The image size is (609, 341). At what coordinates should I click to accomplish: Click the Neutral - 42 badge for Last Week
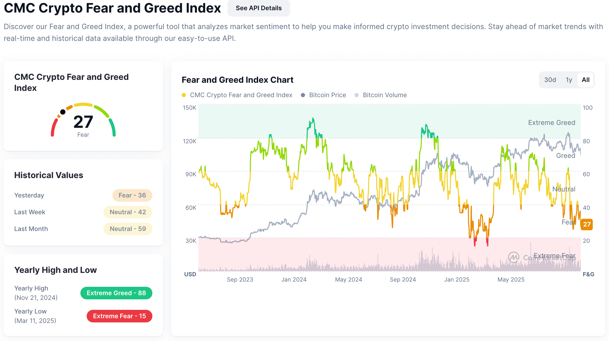point(128,212)
